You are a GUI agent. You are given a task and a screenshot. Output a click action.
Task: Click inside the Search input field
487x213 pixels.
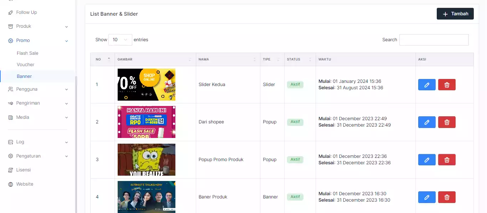coord(434,40)
